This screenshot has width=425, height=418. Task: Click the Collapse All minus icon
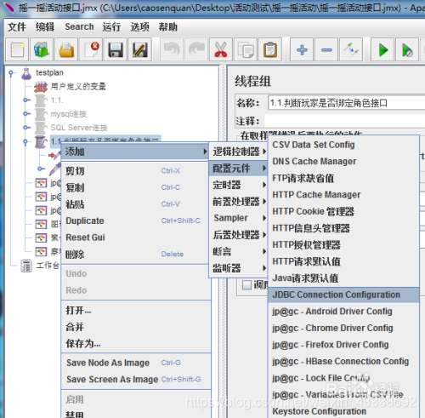click(x=326, y=50)
